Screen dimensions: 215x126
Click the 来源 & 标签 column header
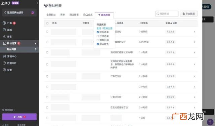coord(171,23)
